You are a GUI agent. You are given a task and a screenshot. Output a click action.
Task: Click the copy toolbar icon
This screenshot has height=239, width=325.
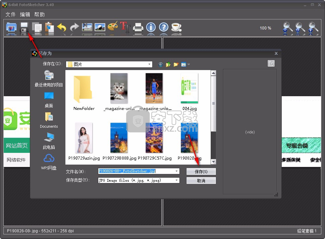coord(37,27)
